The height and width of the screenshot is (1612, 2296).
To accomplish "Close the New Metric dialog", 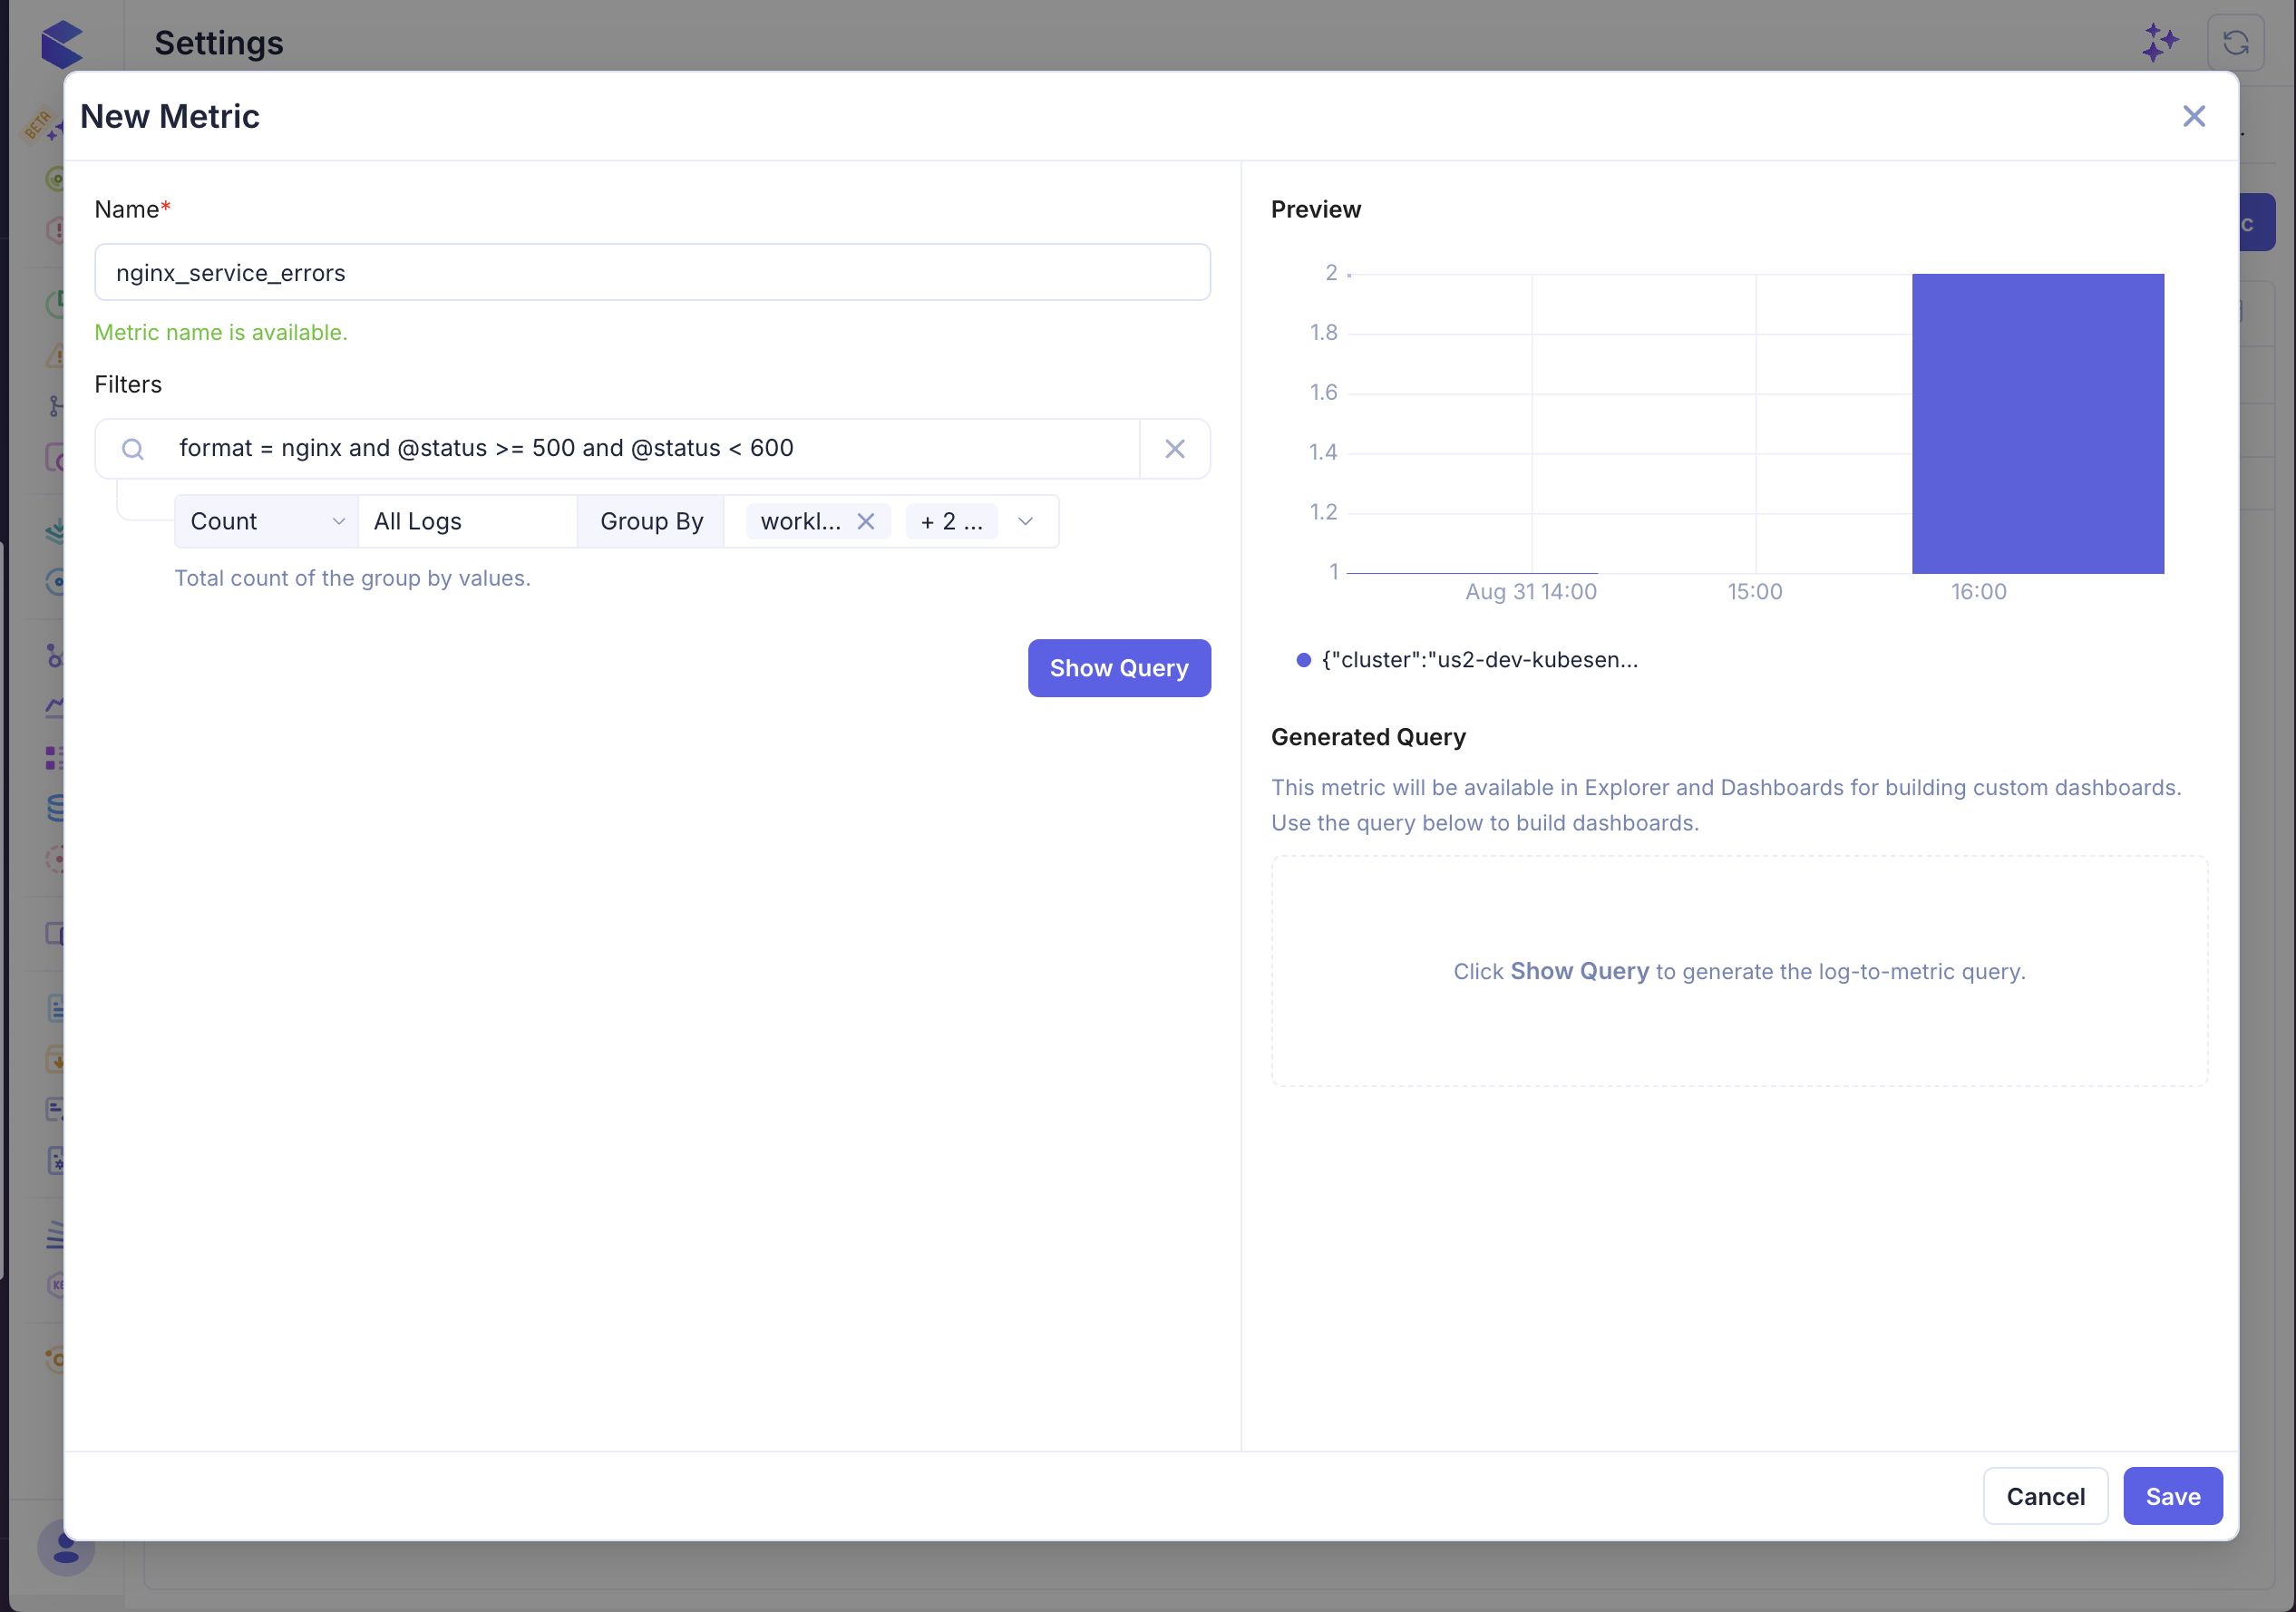I will tap(2193, 116).
